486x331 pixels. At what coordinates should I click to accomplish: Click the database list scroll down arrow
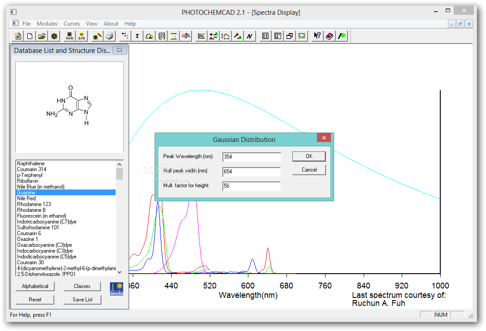pyautogui.click(x=120, y=272)
